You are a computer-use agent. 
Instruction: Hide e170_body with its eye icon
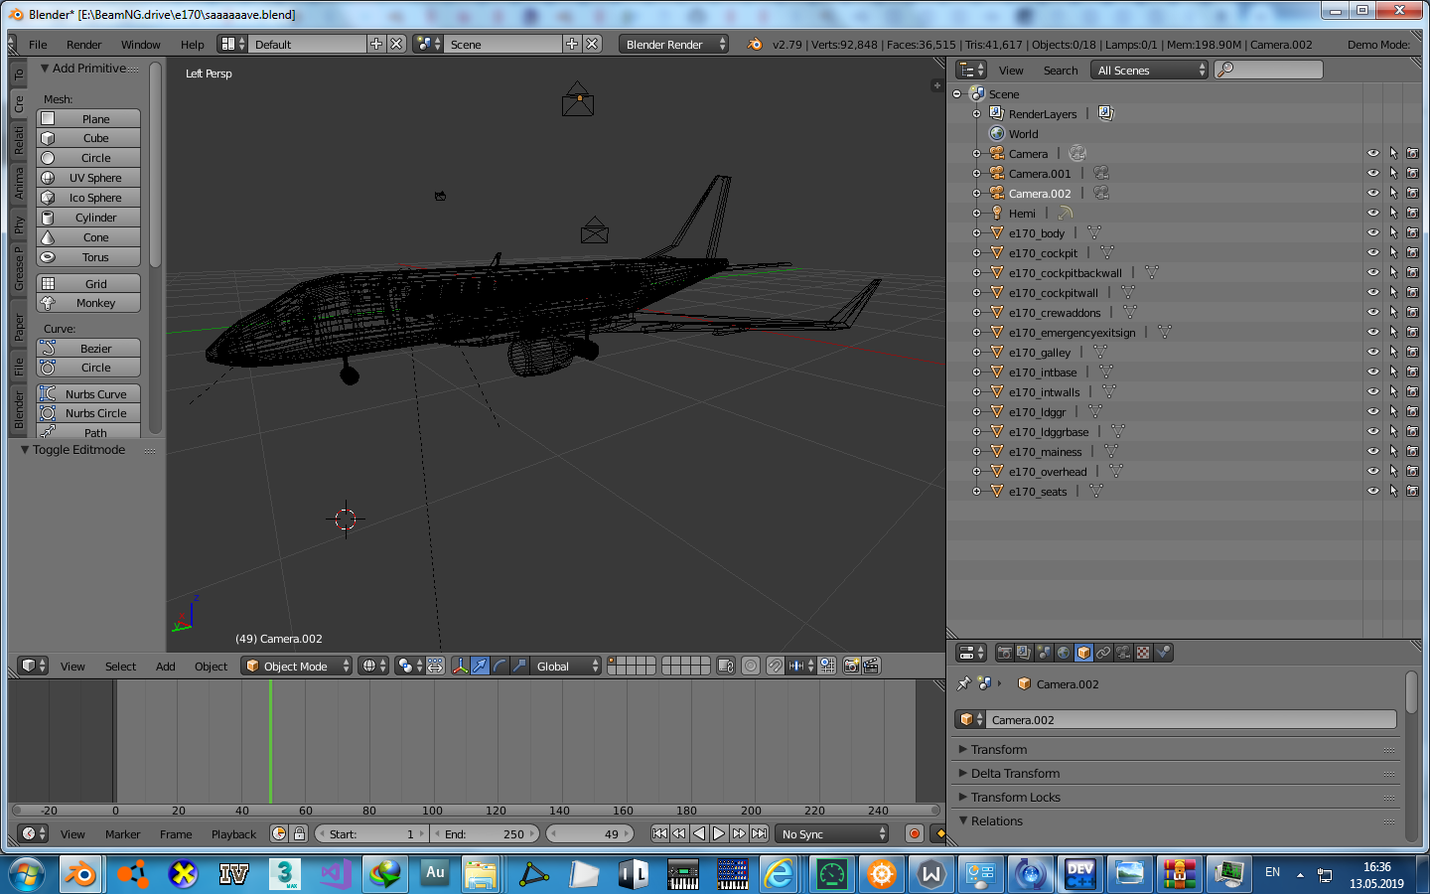pyautogui.click(x=1372, y=233)
